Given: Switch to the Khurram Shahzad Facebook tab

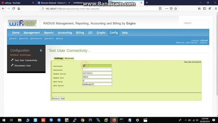Looking at the screenshot, I should click(53, 3).
